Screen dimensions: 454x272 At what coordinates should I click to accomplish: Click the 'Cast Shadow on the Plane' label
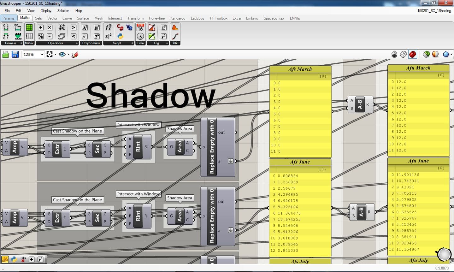pos(78,131)
